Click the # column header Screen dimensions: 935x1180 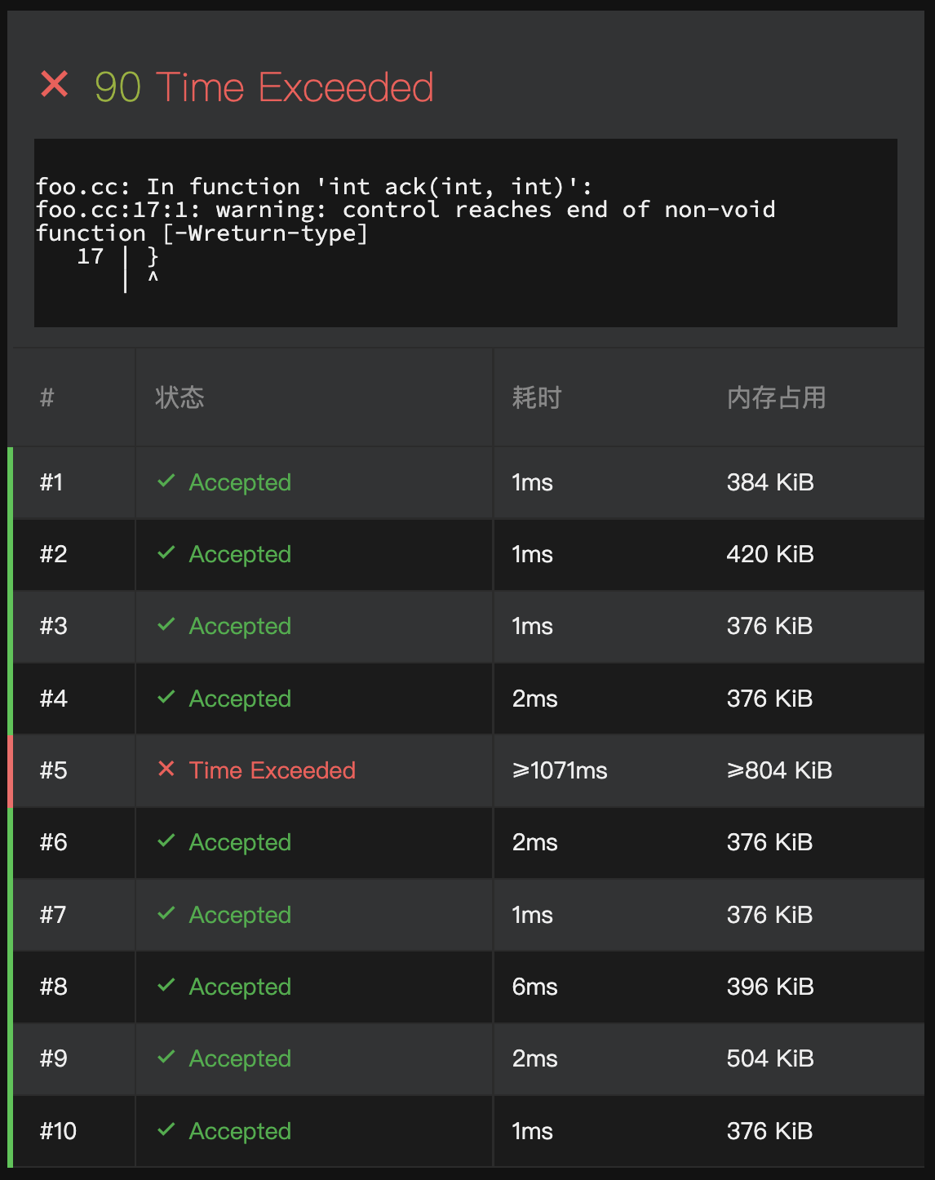[47, 397]
